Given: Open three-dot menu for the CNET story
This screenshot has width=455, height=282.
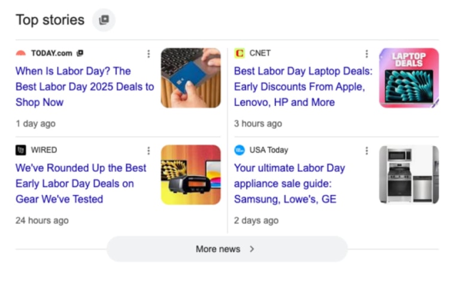Looking at the screenshot, I should click(x=367, y=54).
